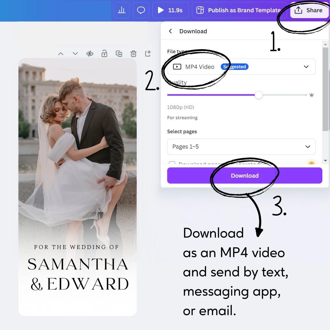Viewport: 330px width, 330px height.
Task: Add a new page with the add-page icon
Action: click(x=148, y=54)
